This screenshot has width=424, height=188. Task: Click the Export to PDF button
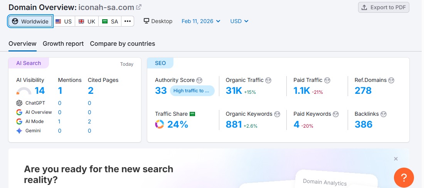[x=384, y=7]
